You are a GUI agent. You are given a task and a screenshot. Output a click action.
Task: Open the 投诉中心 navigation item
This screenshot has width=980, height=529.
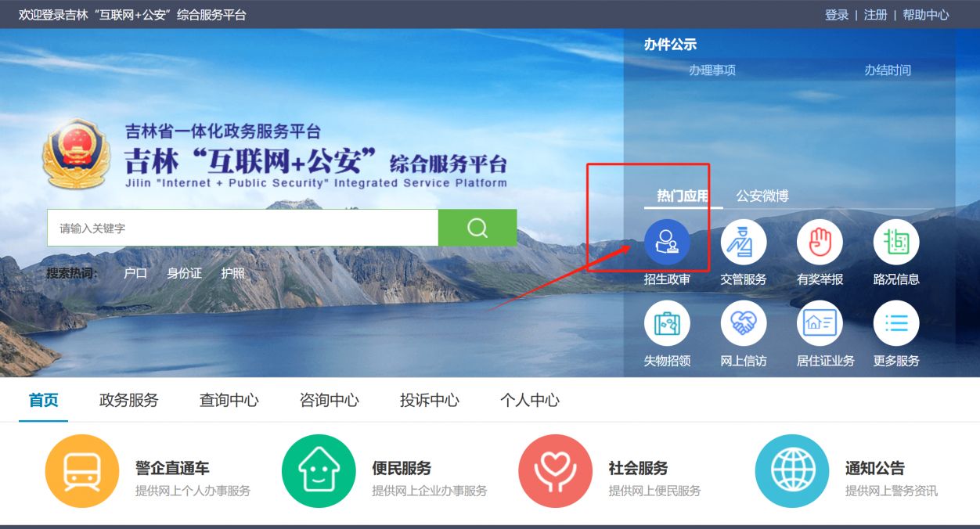tap(430, 400)
